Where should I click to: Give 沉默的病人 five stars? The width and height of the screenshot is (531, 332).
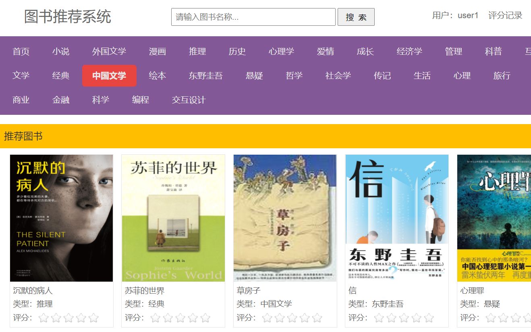pos(93,318)
